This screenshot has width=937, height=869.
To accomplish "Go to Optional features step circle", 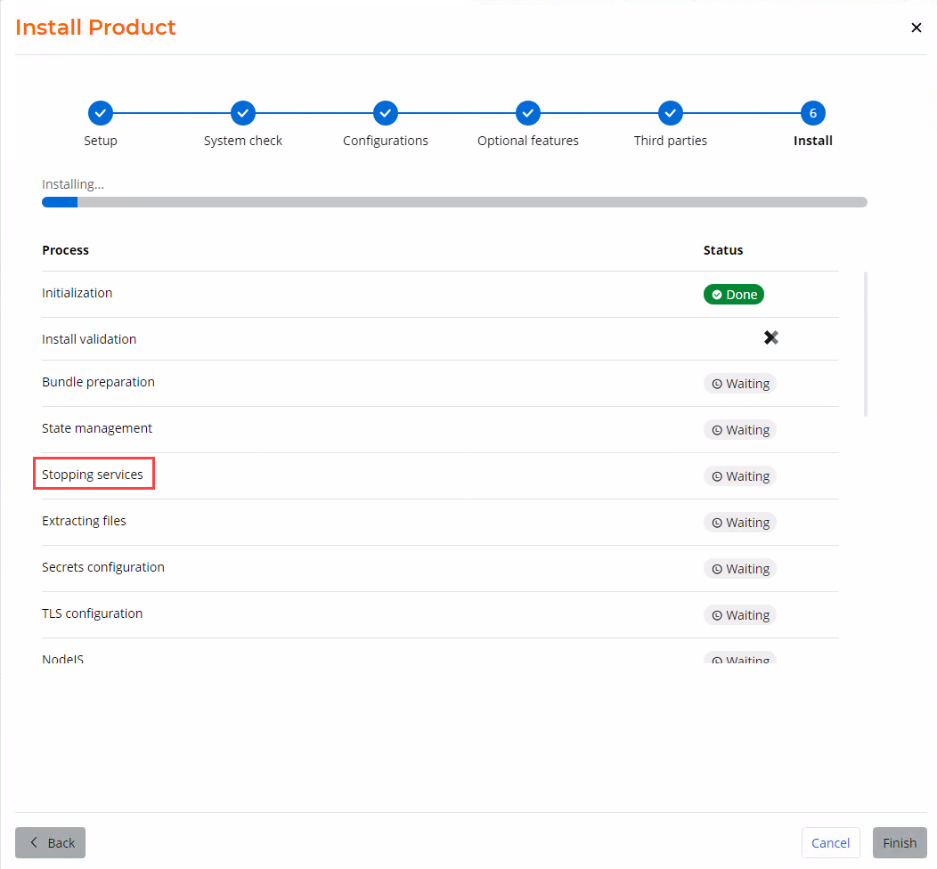I will [x=528, y=113].
